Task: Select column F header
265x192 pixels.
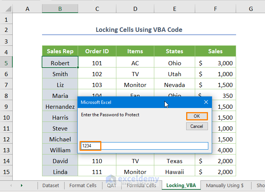Action: pos(215,9)
